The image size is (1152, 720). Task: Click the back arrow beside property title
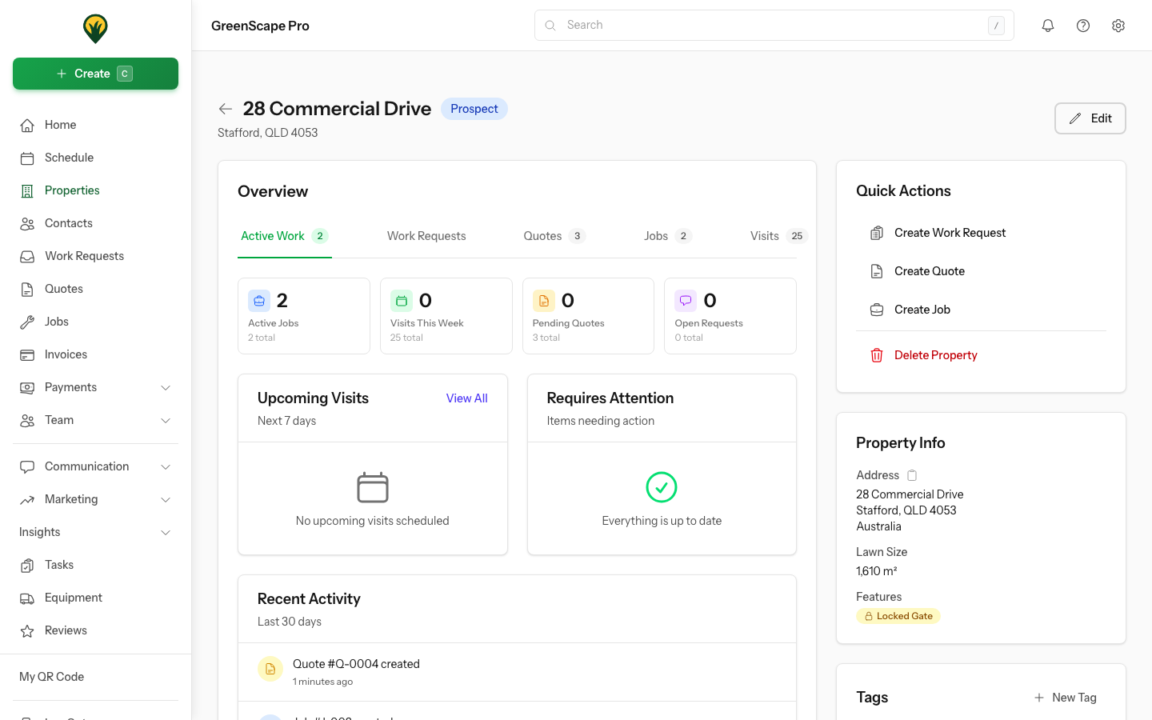(x=226, y=109)
